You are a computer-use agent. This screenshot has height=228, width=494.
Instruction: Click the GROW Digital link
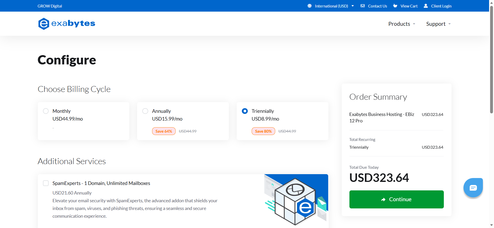tap(50, 6)
